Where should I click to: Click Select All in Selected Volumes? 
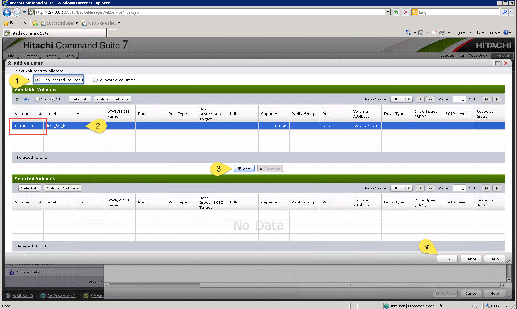point(30,188)
